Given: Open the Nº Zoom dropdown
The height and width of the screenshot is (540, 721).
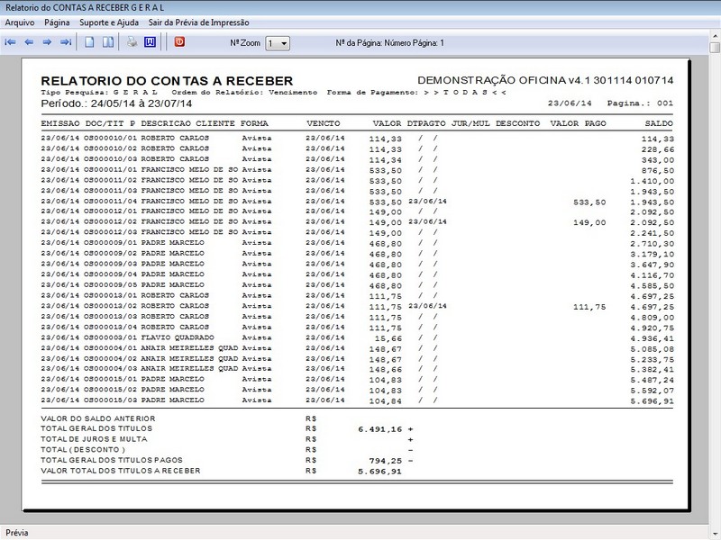Looking at the screenshot, I should (278, 43).
